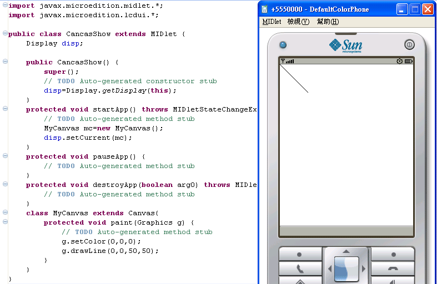Click 'disp=Display.getDisplay(this);' line

point(110,91)
